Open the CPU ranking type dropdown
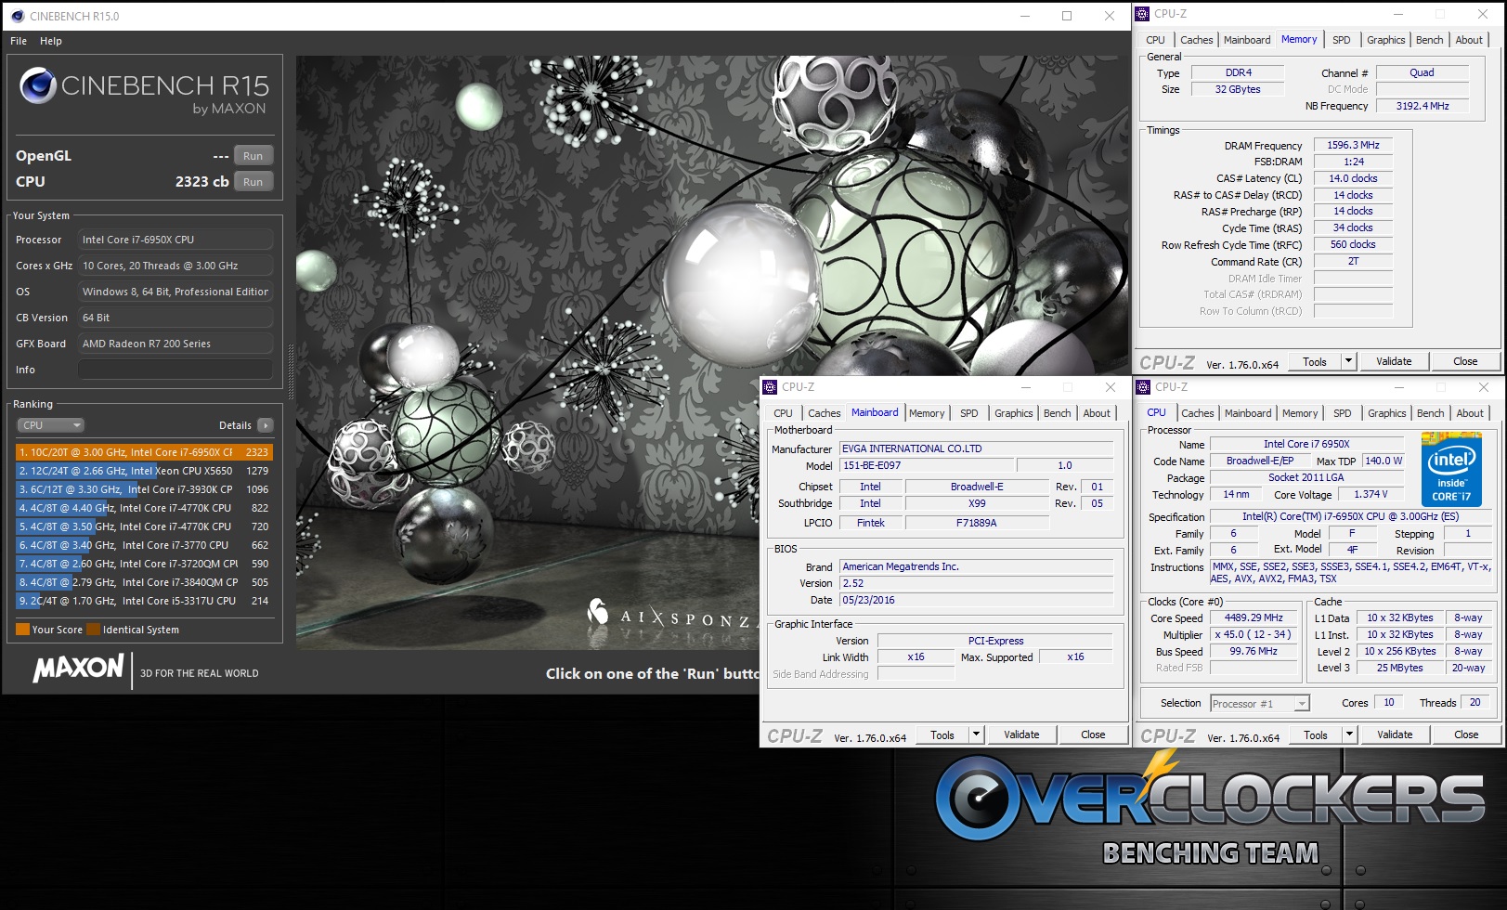1507x910 pixels. [50, 425]
